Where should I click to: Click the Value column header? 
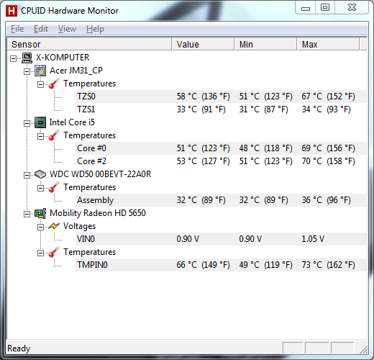point(203,44)
